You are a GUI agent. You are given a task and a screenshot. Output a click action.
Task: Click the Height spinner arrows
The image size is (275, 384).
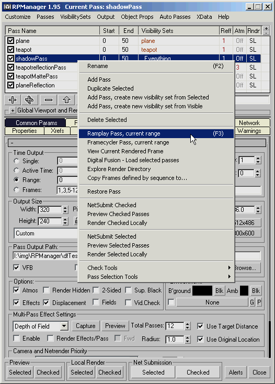pyautogui.click(x=65, y=221)
